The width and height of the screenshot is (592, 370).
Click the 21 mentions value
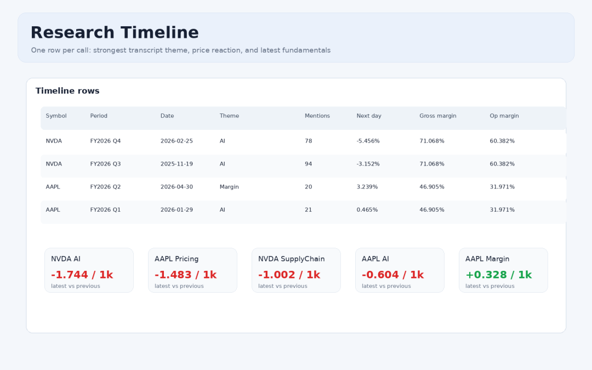click(309, 209)
